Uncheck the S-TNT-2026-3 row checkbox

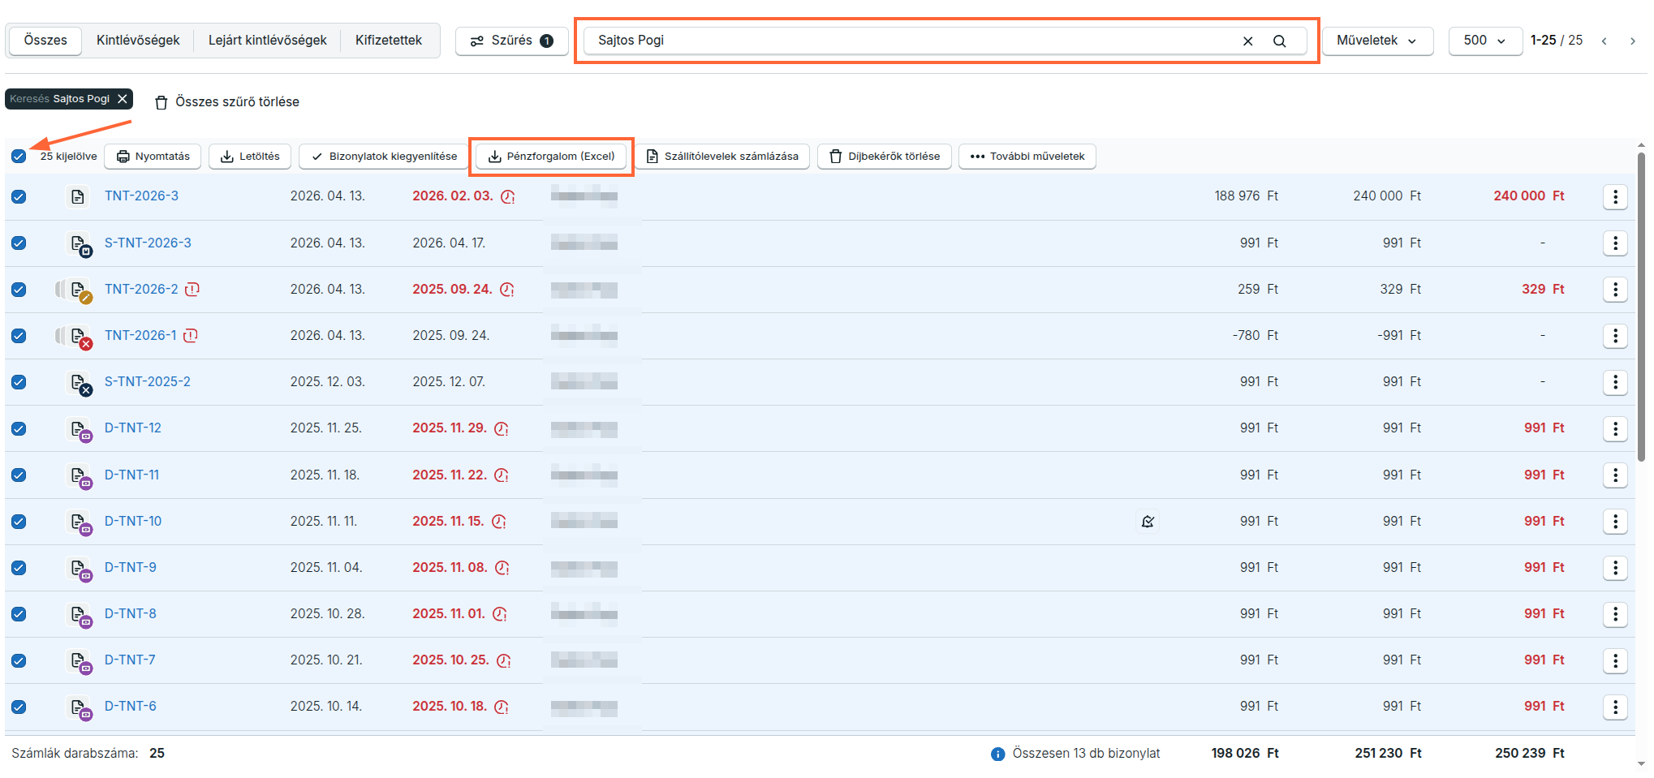[x=19, y=243]
